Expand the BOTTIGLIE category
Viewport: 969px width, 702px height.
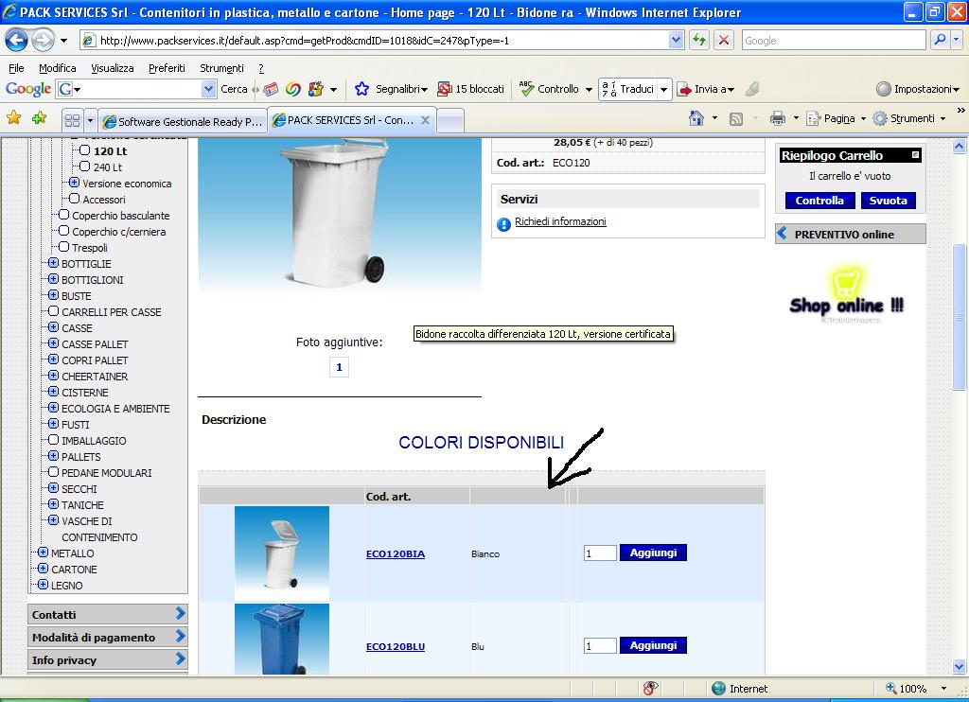[x=53, y=263]
